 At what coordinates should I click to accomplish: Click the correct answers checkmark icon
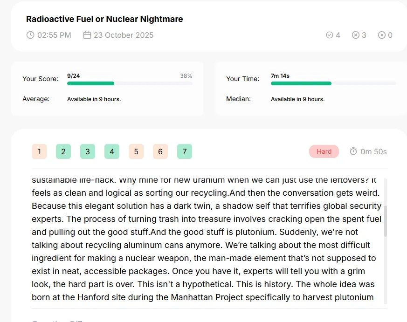[x=330, y=35]
